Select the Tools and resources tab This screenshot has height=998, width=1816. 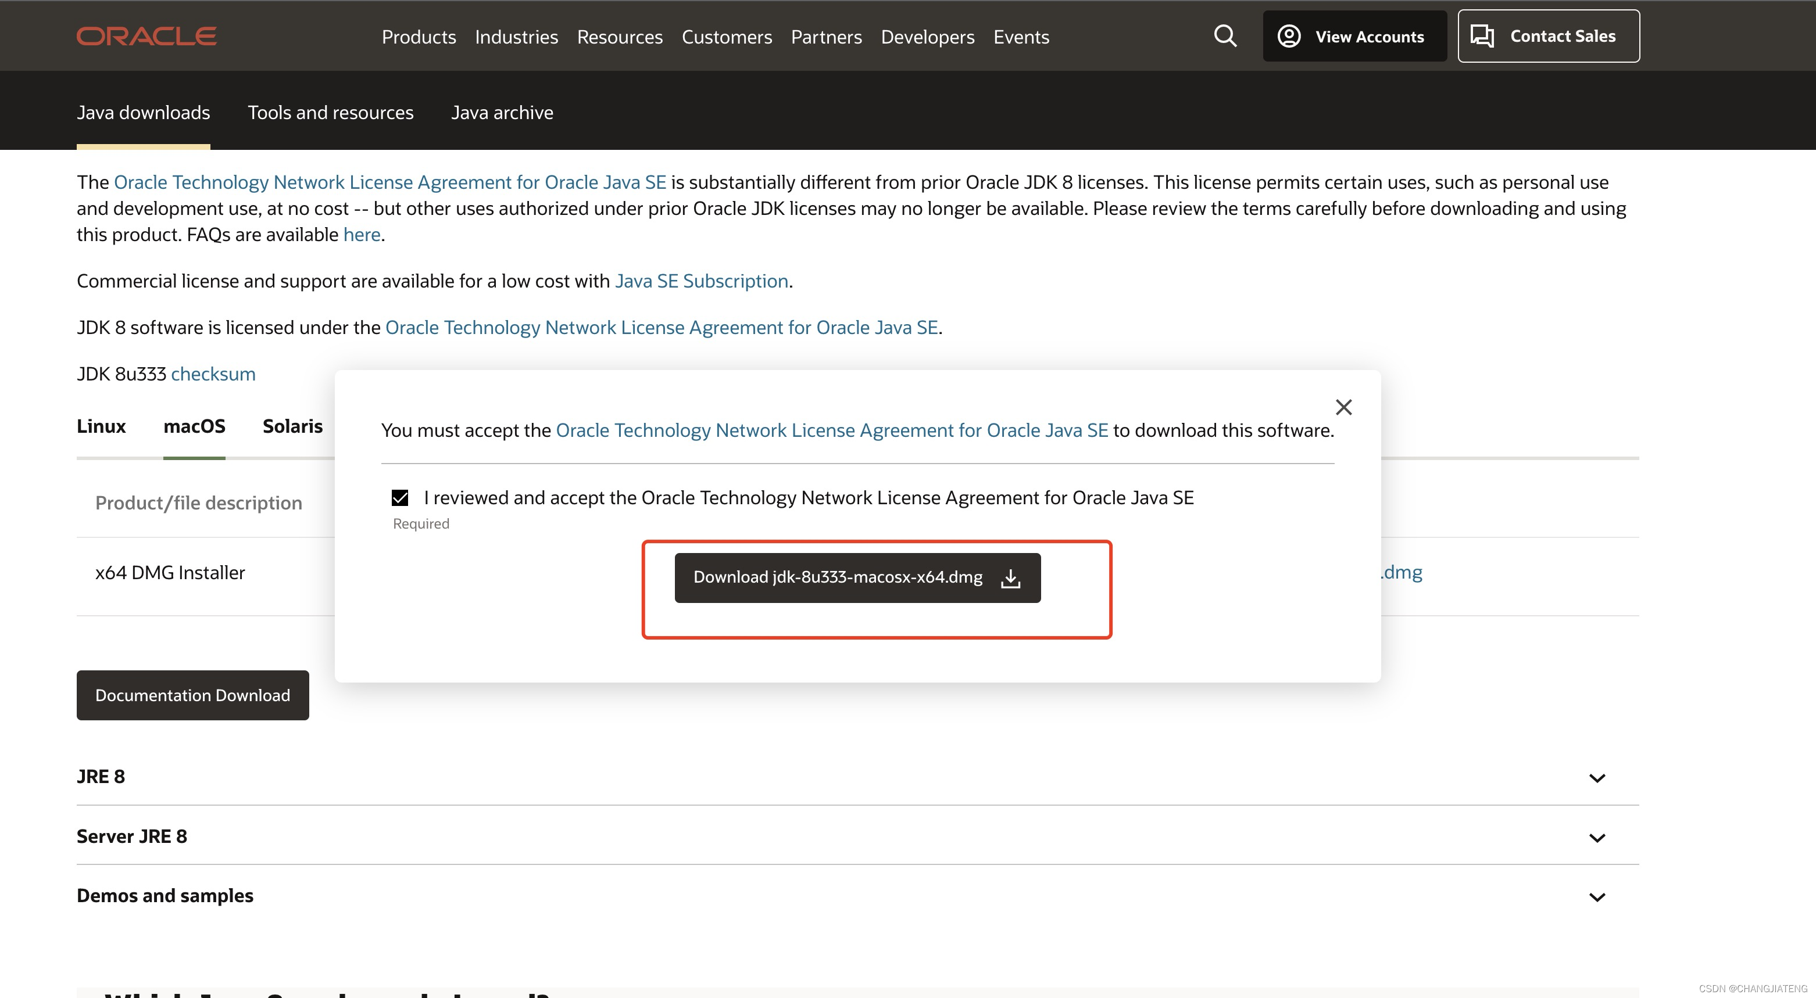click(330, 113)
